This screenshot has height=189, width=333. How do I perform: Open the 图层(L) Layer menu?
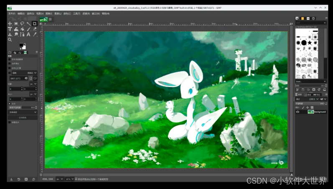click(58, 14)
